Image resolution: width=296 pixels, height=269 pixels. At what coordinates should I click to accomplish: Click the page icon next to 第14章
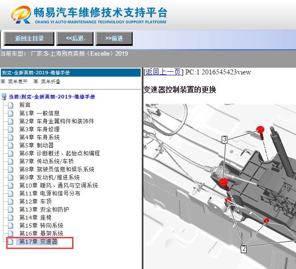[11, 218]
